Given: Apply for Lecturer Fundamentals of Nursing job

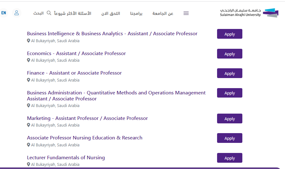Looking at the screenshot, I should pyautogui.click(x=229, y=158).
